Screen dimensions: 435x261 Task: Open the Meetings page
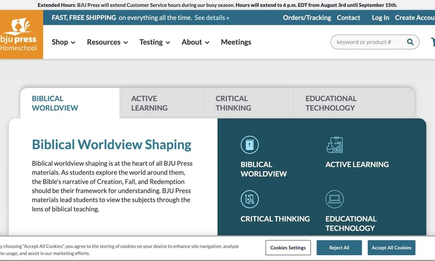click(x=236, y=42)
